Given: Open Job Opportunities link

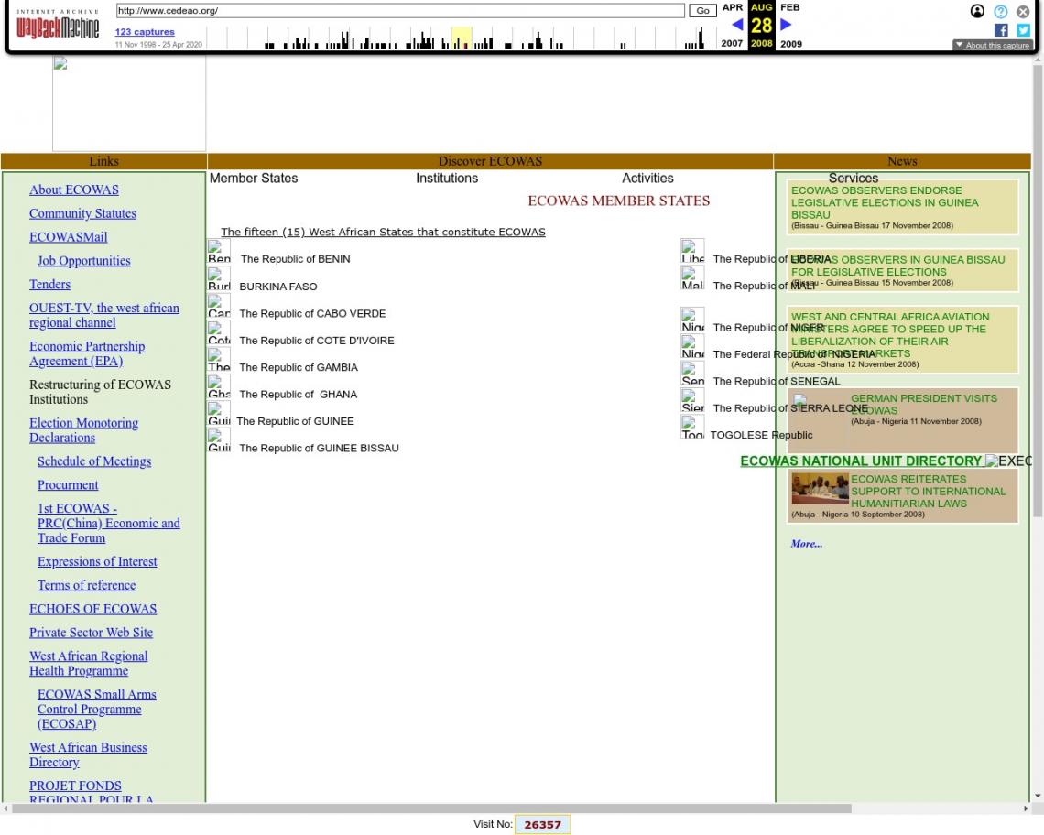Looking at the screenshot, I should 84,261.
